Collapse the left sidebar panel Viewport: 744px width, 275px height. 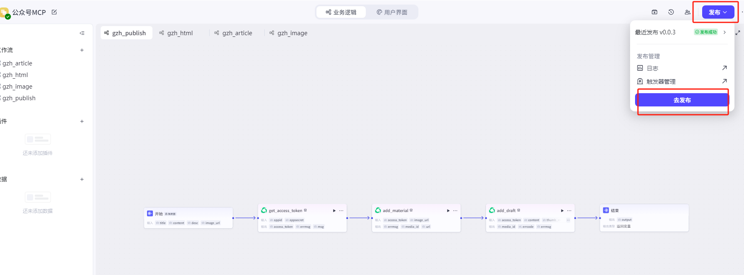pyautogui.click(x=82, y=33)
